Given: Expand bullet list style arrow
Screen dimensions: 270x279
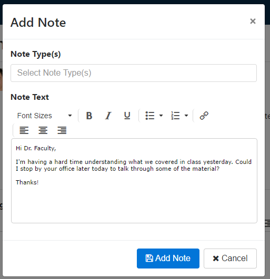Looking at the screenshot, I should point(161,116).
